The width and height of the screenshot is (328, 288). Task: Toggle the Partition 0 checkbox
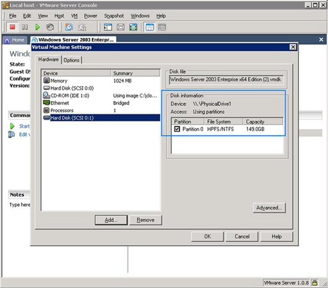point(177,128)
